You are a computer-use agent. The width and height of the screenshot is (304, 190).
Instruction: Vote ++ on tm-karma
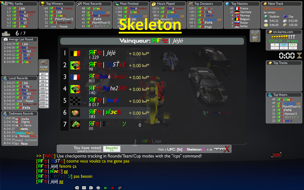(x=284, y=45)
